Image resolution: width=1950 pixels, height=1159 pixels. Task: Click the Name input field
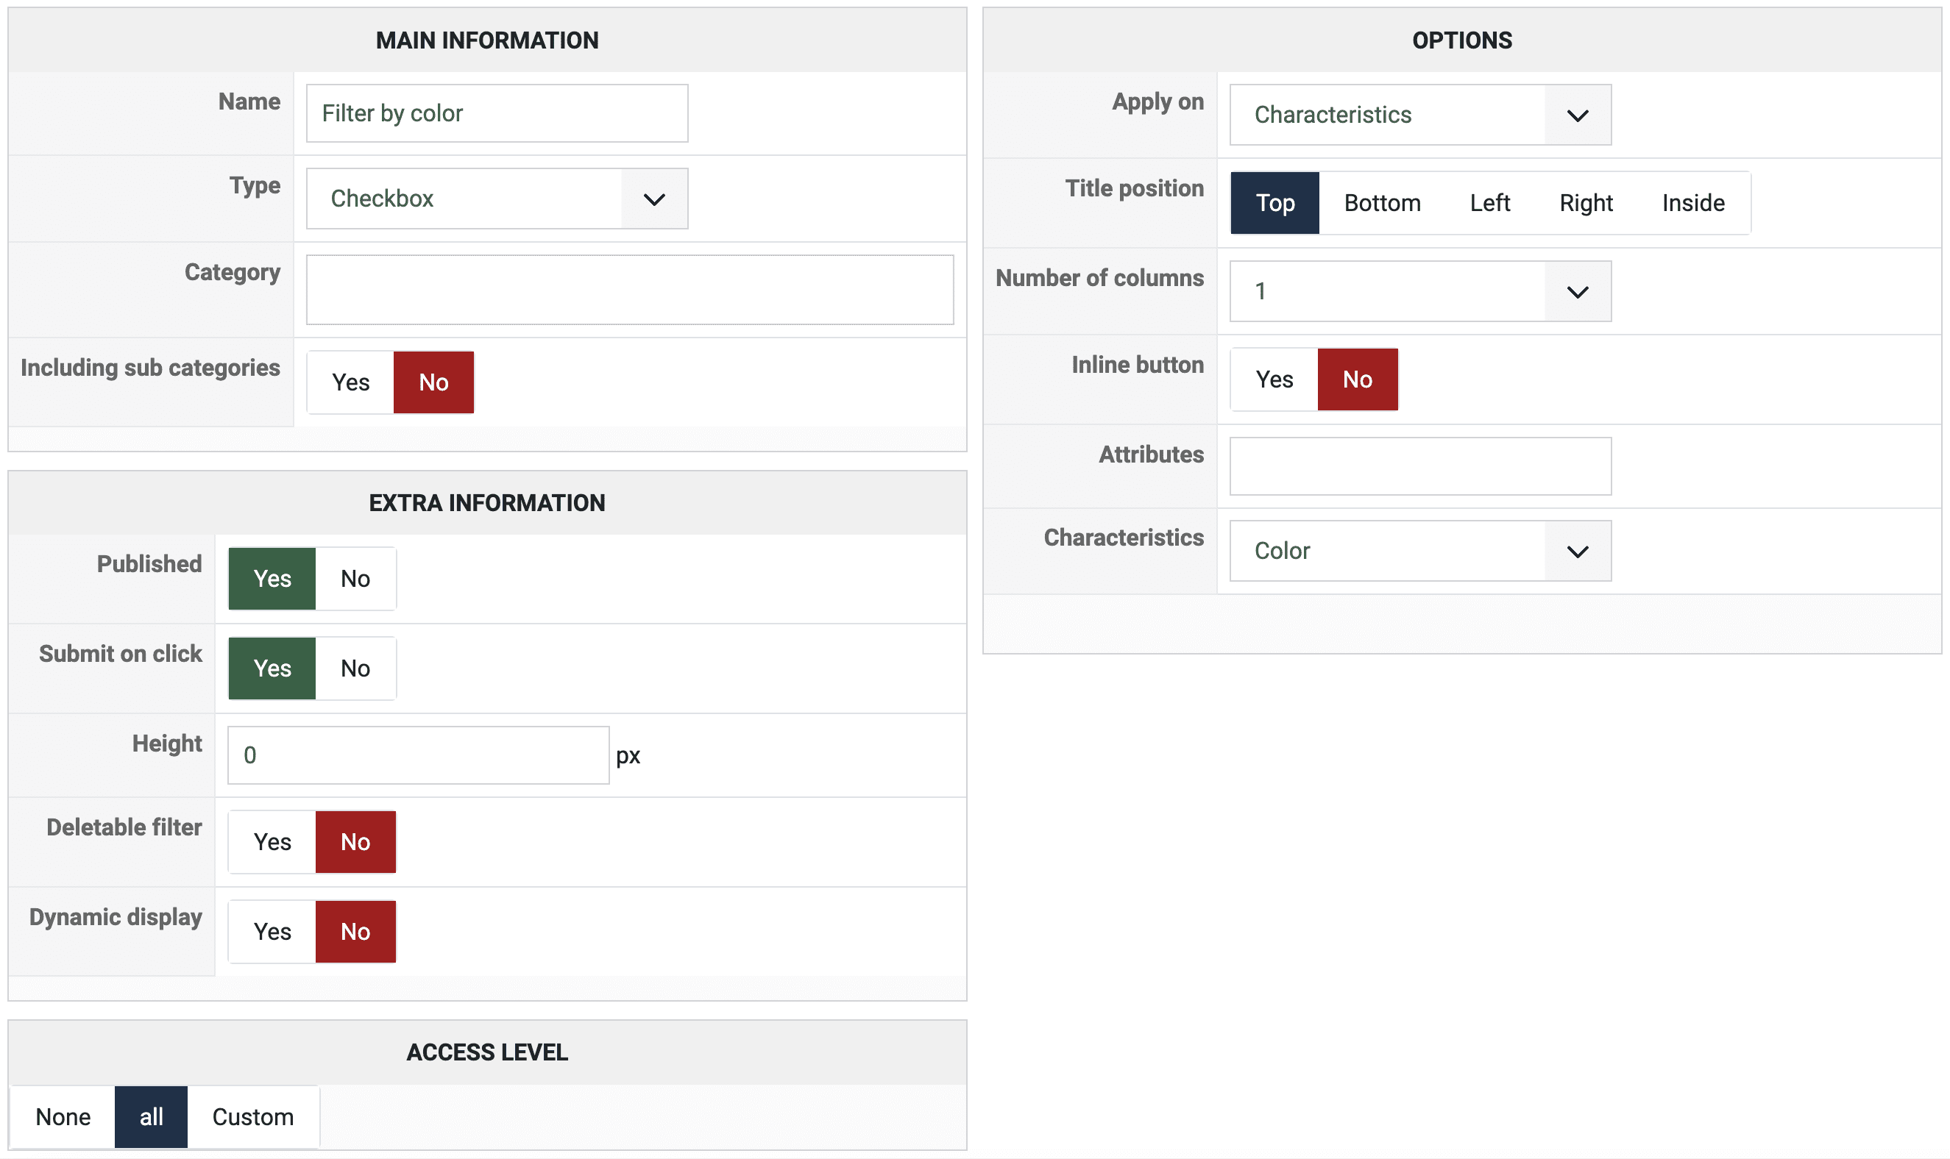(497, 113)
